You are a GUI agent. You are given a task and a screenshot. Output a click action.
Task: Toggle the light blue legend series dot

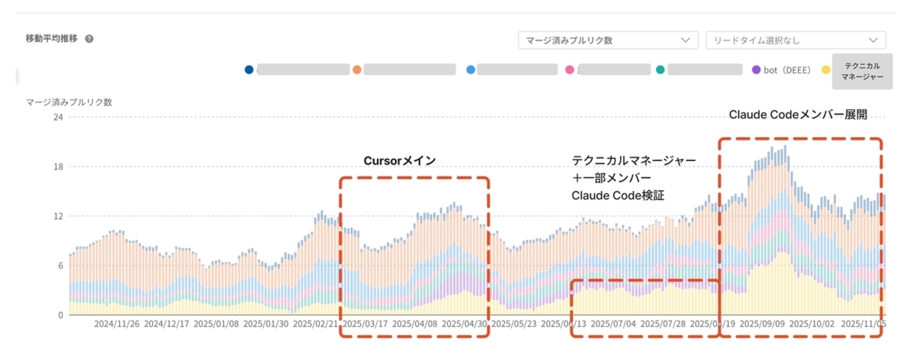(471, 70)
